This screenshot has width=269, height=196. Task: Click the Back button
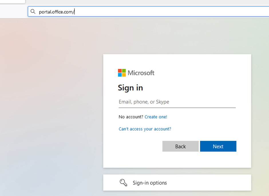181,146
